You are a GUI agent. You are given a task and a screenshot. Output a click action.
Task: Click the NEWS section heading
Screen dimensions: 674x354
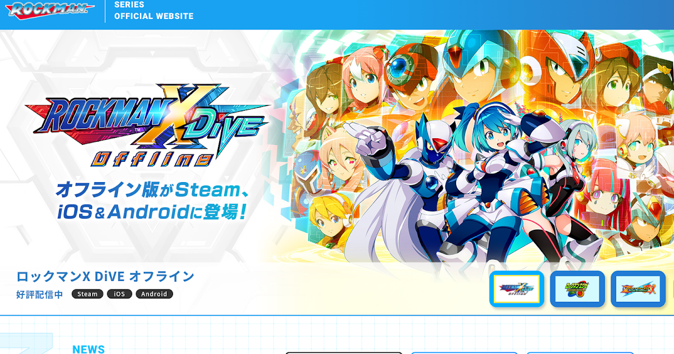pyautogui.click(x=89, y=350)
